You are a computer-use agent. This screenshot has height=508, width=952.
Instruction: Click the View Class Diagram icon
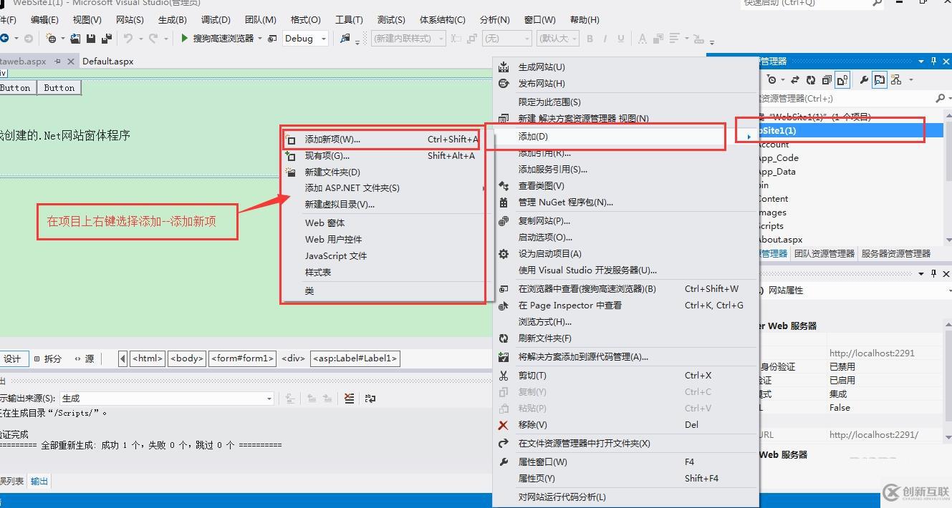[896, 79]
